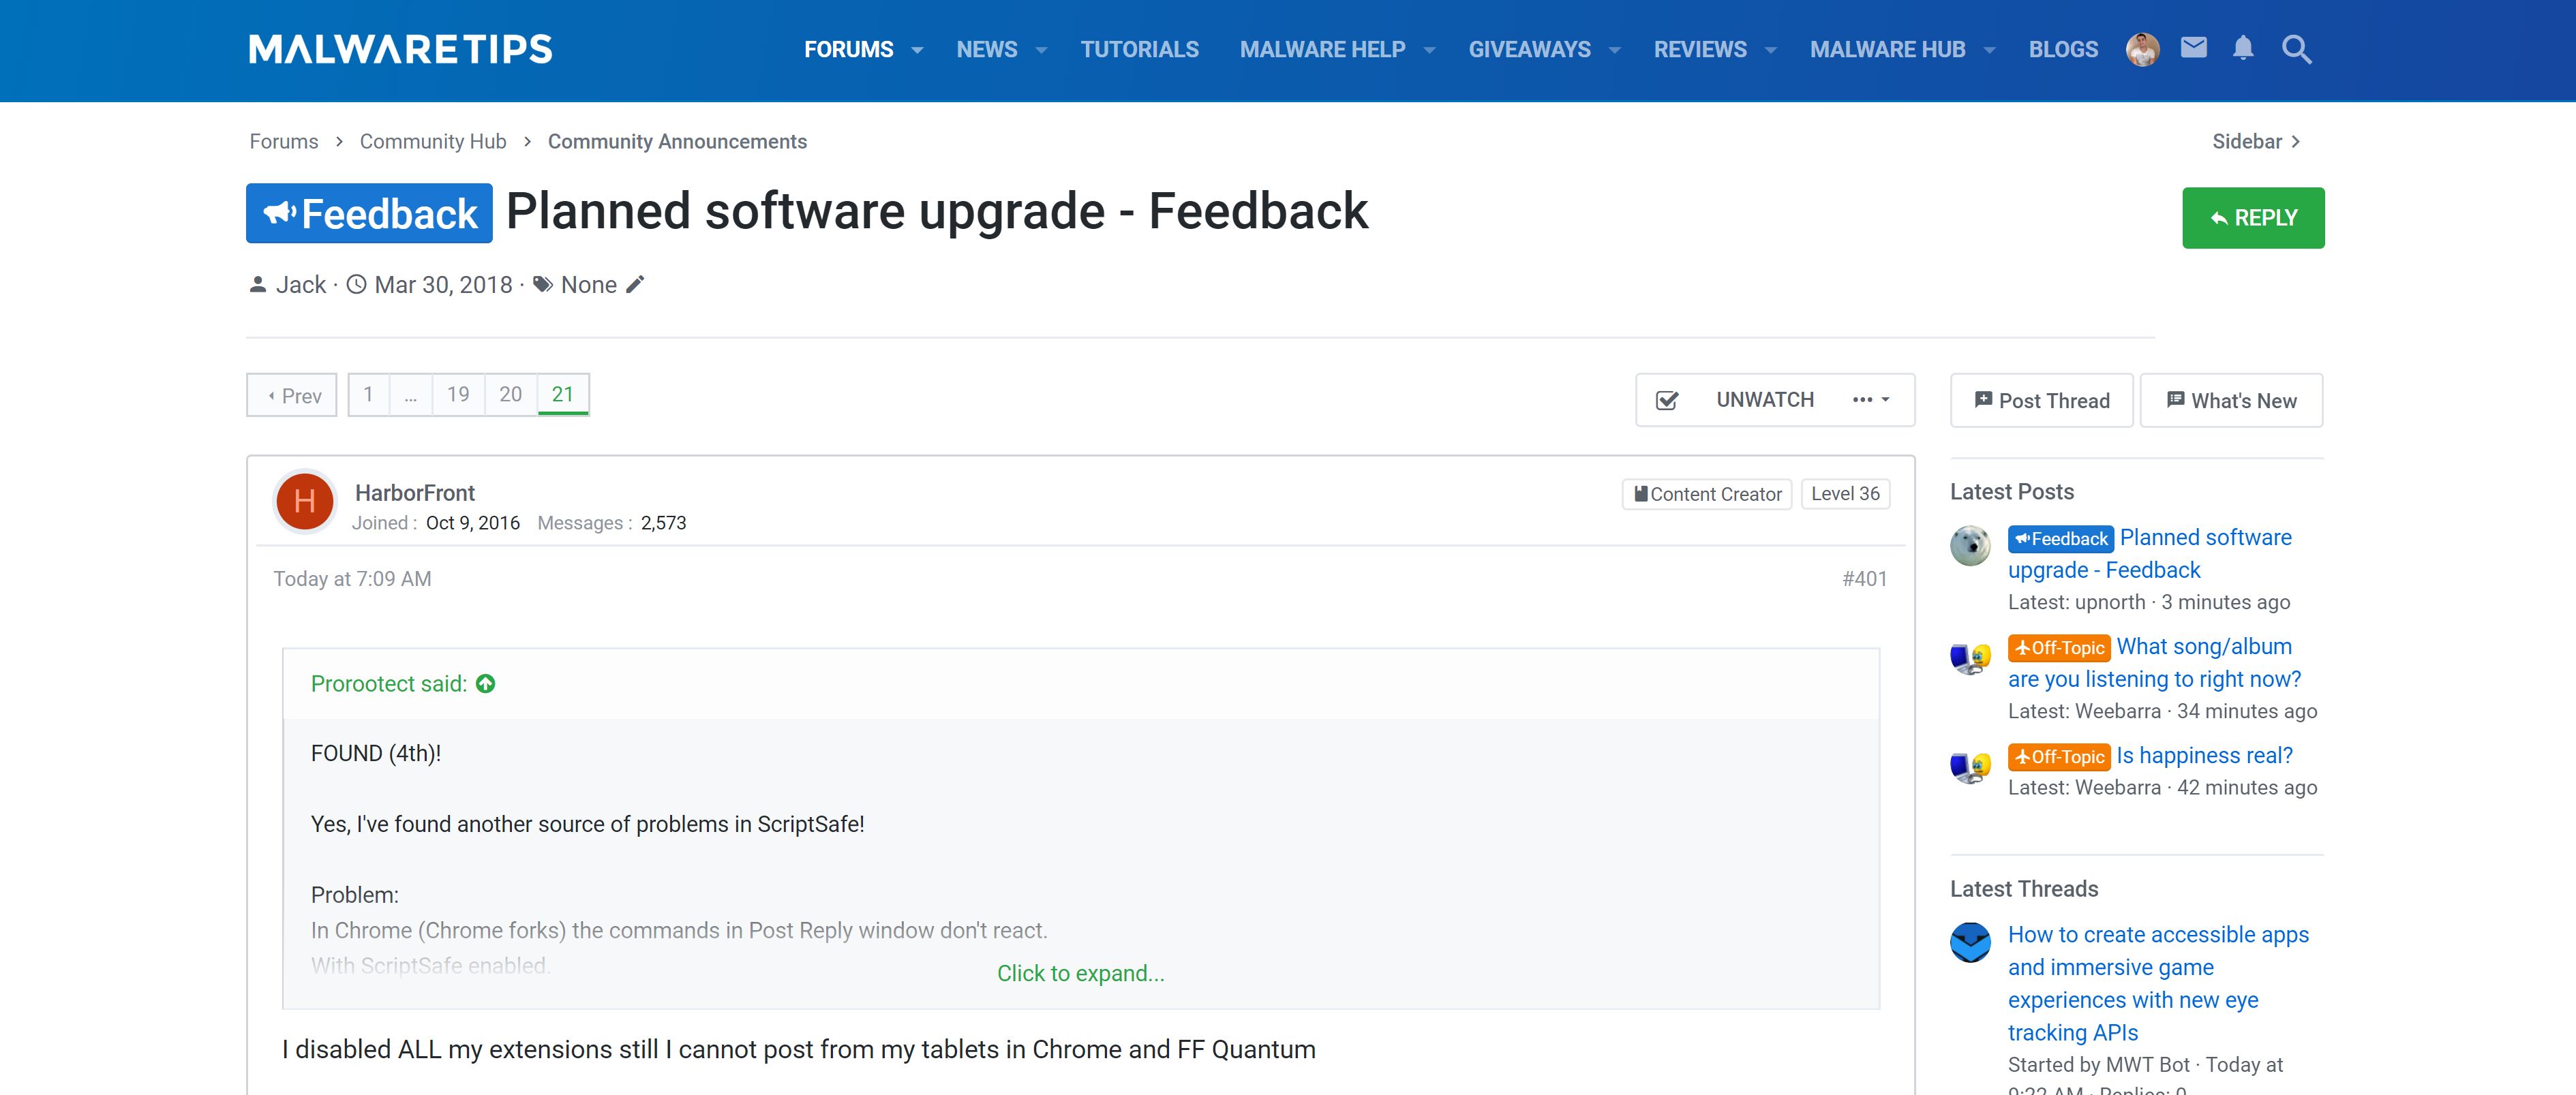Click to expand the quoted post
This screenshot has height=1095, width=2576.
click(1080, 973)
